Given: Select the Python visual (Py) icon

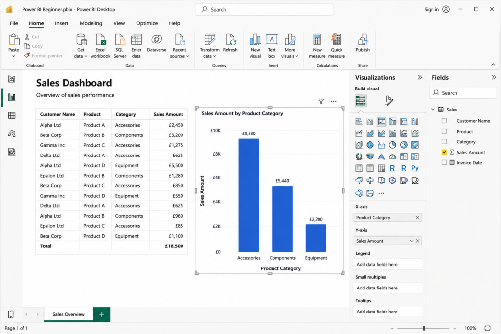Looking at the screenshot, I should 415,168.
